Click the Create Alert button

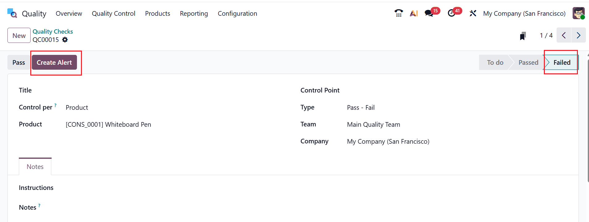[x=54, y=62]
